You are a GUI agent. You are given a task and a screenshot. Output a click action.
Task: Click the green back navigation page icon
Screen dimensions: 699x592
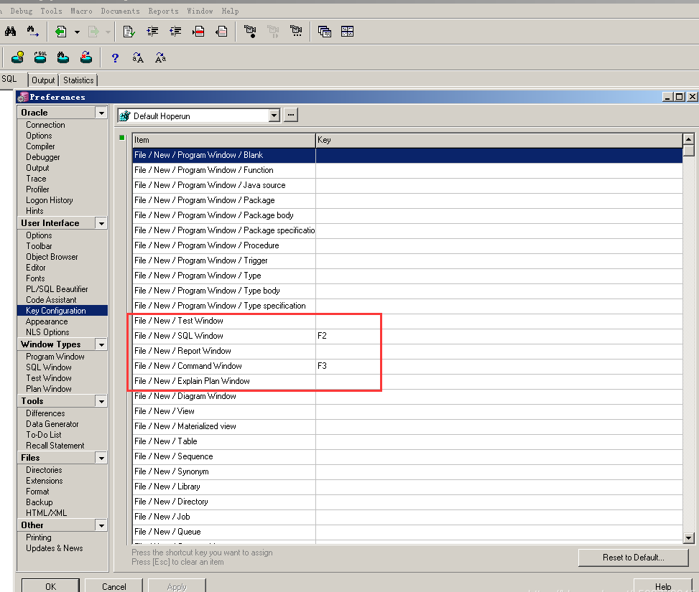point(60,32)
